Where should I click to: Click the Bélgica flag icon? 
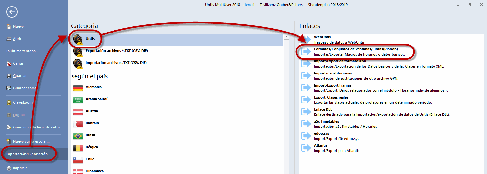point(78,148)
